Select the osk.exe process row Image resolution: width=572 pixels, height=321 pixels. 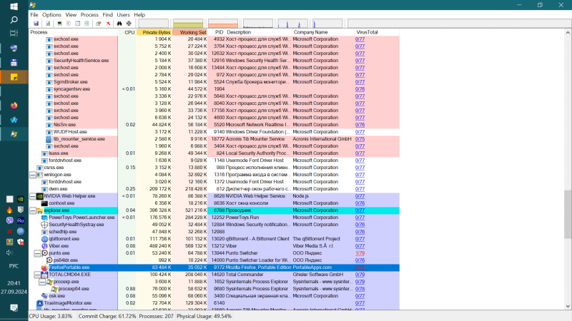tap(214, 296)
